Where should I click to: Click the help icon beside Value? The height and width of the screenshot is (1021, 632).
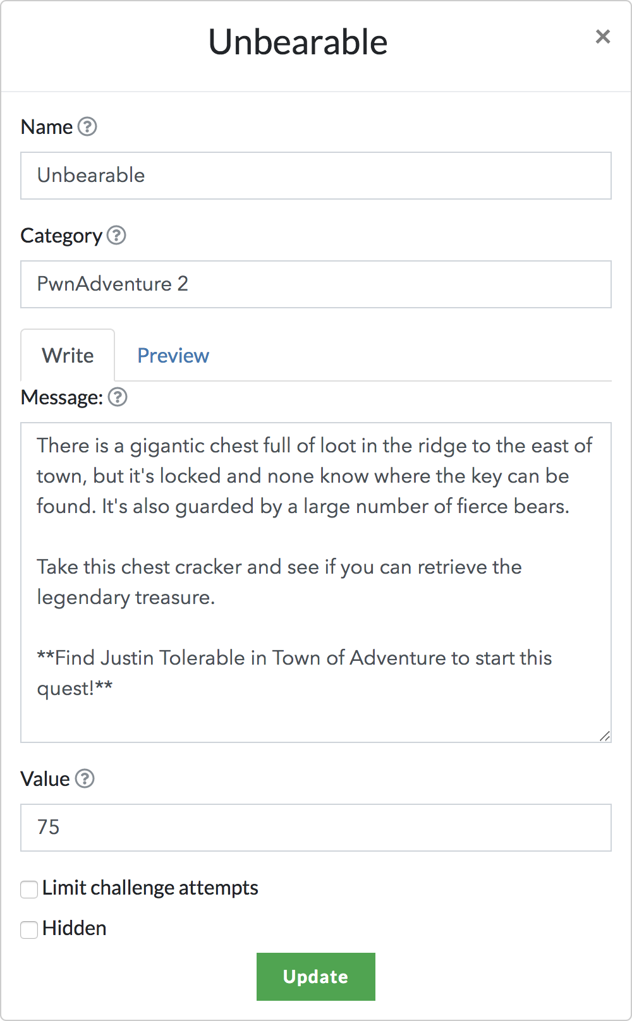click(x=85, y=779)
